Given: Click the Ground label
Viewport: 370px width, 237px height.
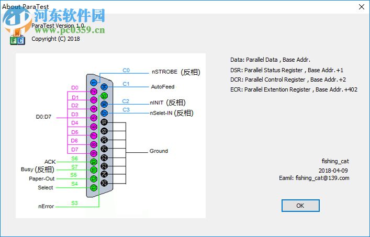Looking at the screenshot, I should click(x=159, y=151).
